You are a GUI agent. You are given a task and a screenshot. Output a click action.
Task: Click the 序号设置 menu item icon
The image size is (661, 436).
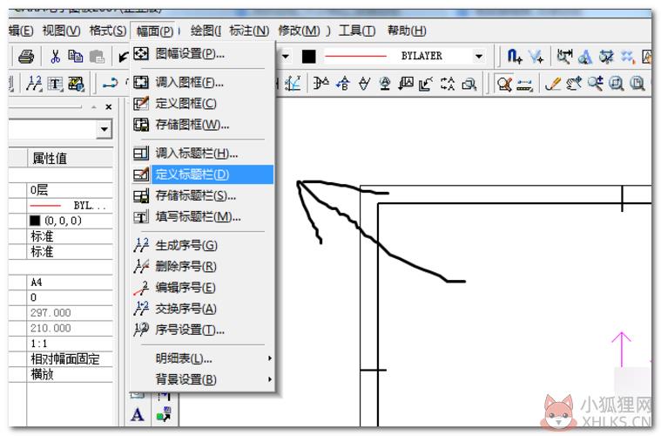tap(141, 330)
